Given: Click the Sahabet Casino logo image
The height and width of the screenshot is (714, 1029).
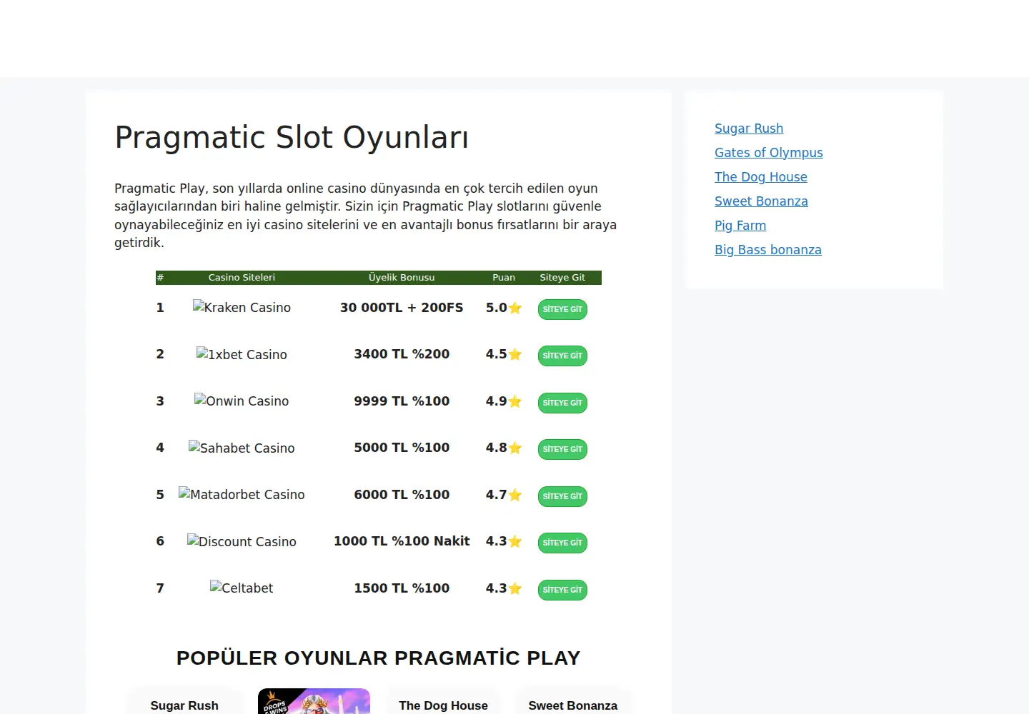Looking at the screenshot, I should tap(242, 448).
